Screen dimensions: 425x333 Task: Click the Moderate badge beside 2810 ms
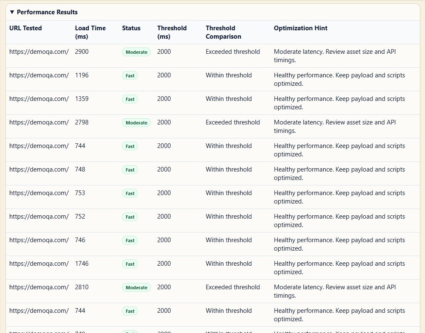point(136,288)
